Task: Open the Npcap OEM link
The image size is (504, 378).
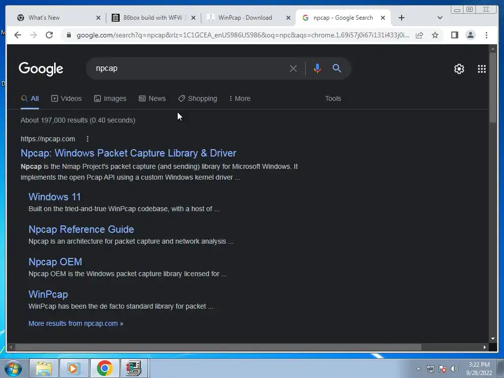Action: click(x=55, y=262)
